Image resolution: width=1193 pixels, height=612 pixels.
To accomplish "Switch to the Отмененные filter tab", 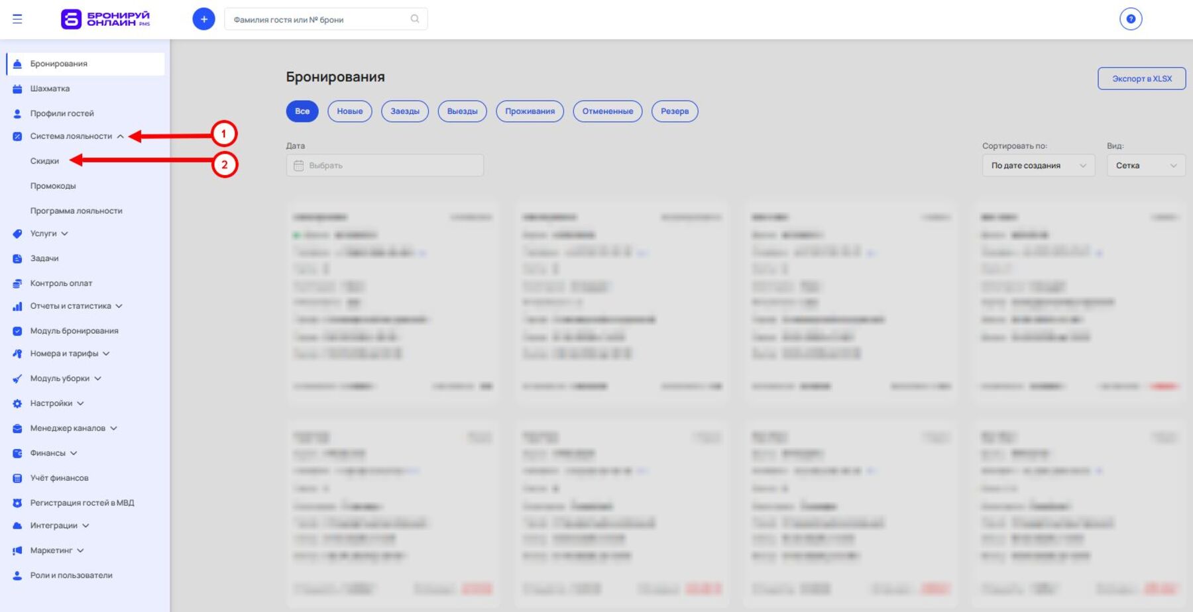I will pos(607,111).
